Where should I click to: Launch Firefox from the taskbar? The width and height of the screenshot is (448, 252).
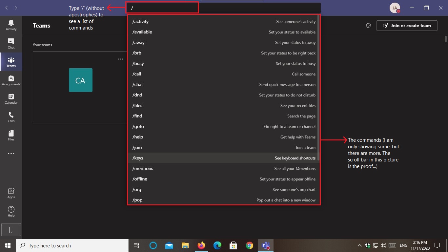coord(201,245)
